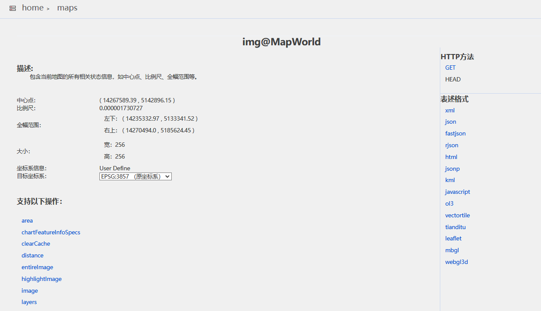Click the User Define coordinate text
541x311 pixels.
115,168
